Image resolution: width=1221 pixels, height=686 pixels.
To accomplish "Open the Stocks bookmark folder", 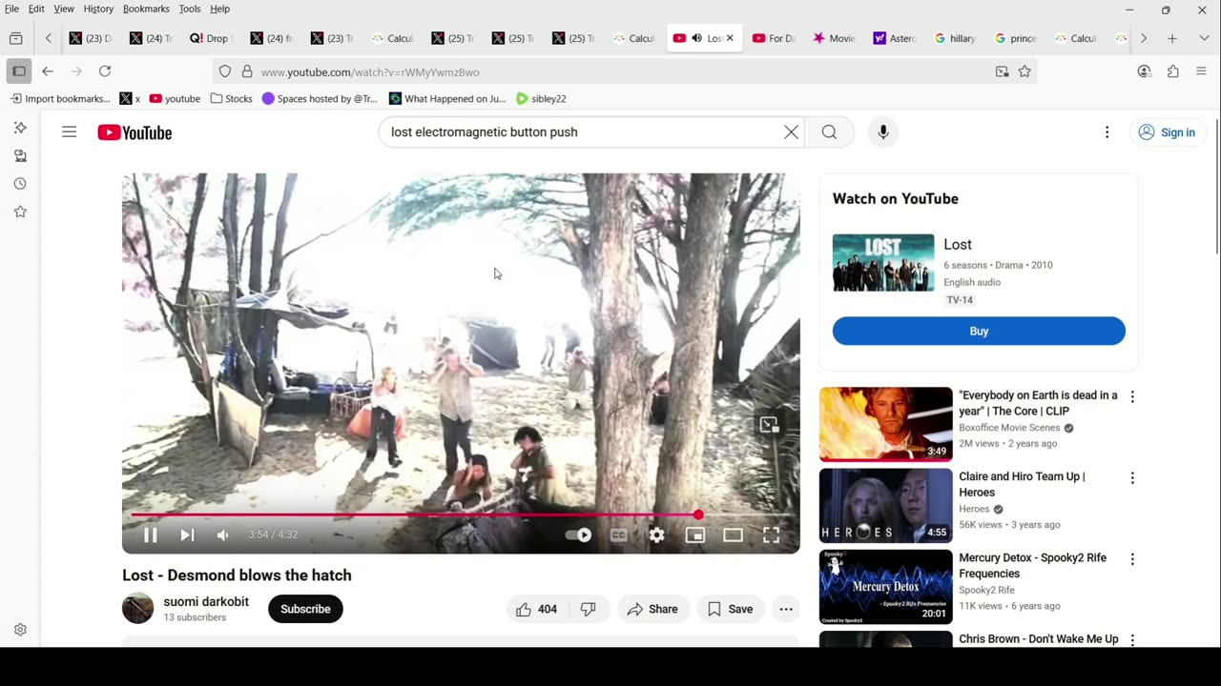I will 232,98.
